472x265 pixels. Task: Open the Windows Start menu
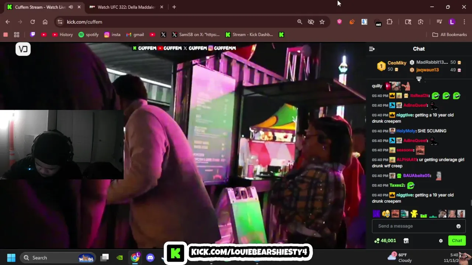point(11,258)
